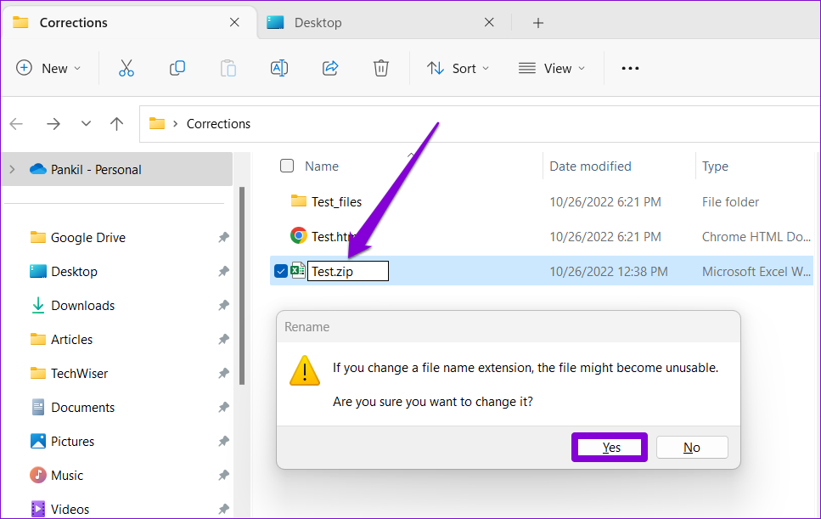Click the Copy icon in toolbar
This screenshot has width=821, height=519.
pos(177,68)
